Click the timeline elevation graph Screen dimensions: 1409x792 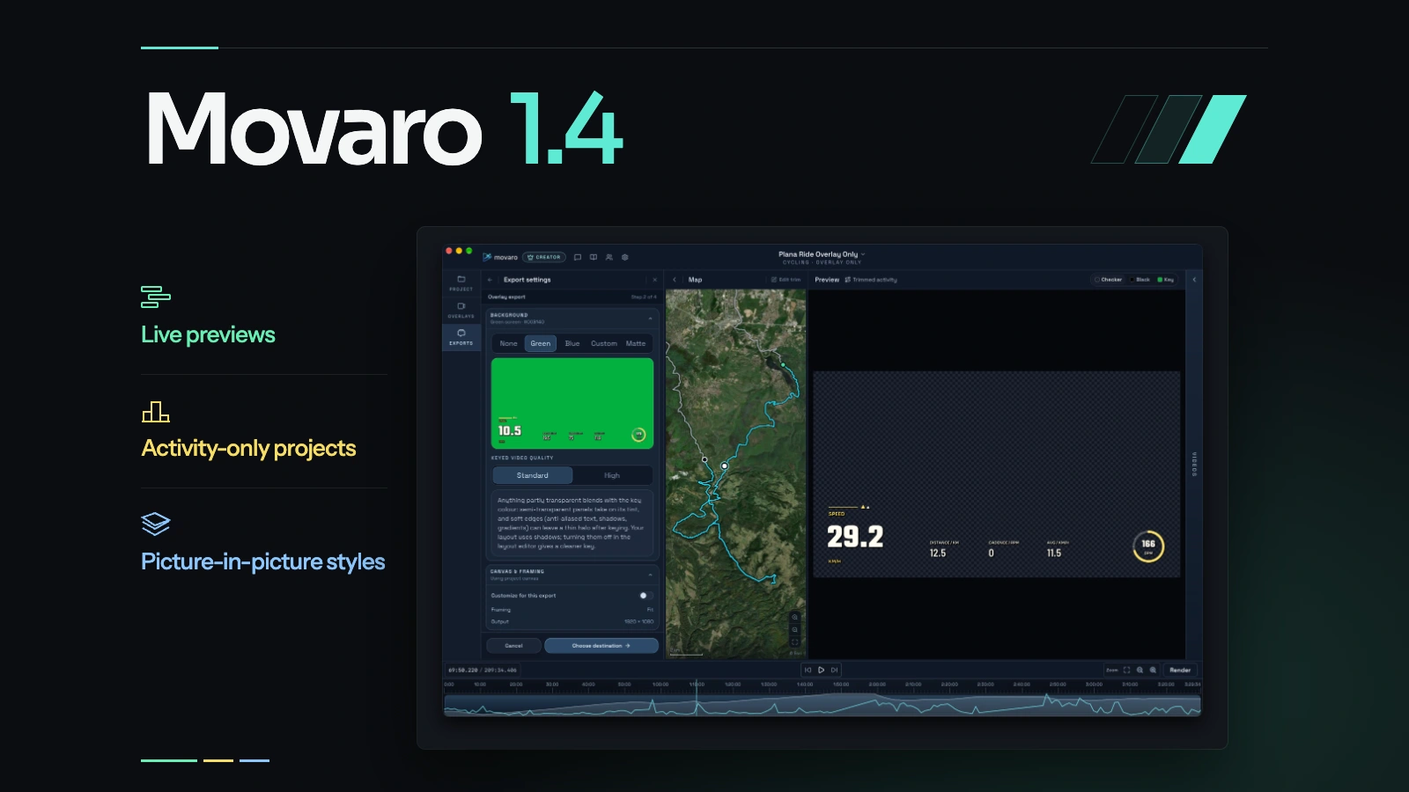click(x=822, y=705)
